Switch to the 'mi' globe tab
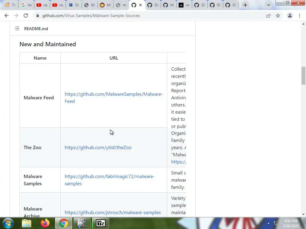The width and height of the screenshot is (306, 229). [x=121, y=5]
